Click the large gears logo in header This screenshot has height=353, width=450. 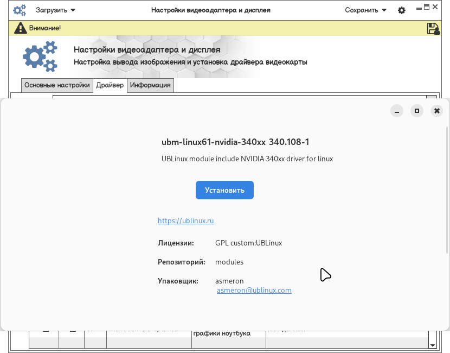click(41, 56)
